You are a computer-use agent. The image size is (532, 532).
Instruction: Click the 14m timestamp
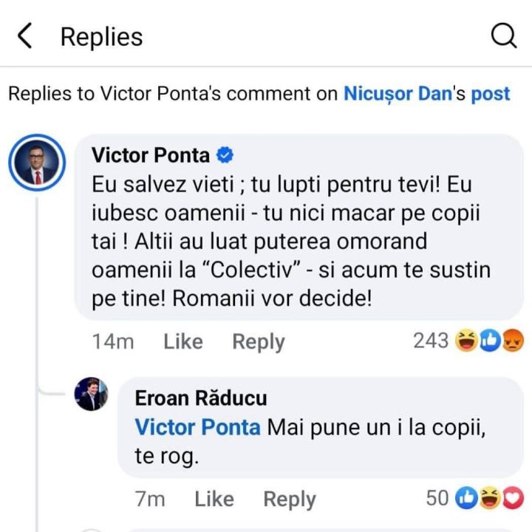click(113, 341)
